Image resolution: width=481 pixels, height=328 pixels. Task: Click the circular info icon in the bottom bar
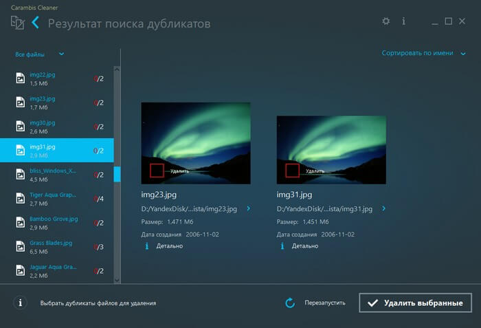20,303
